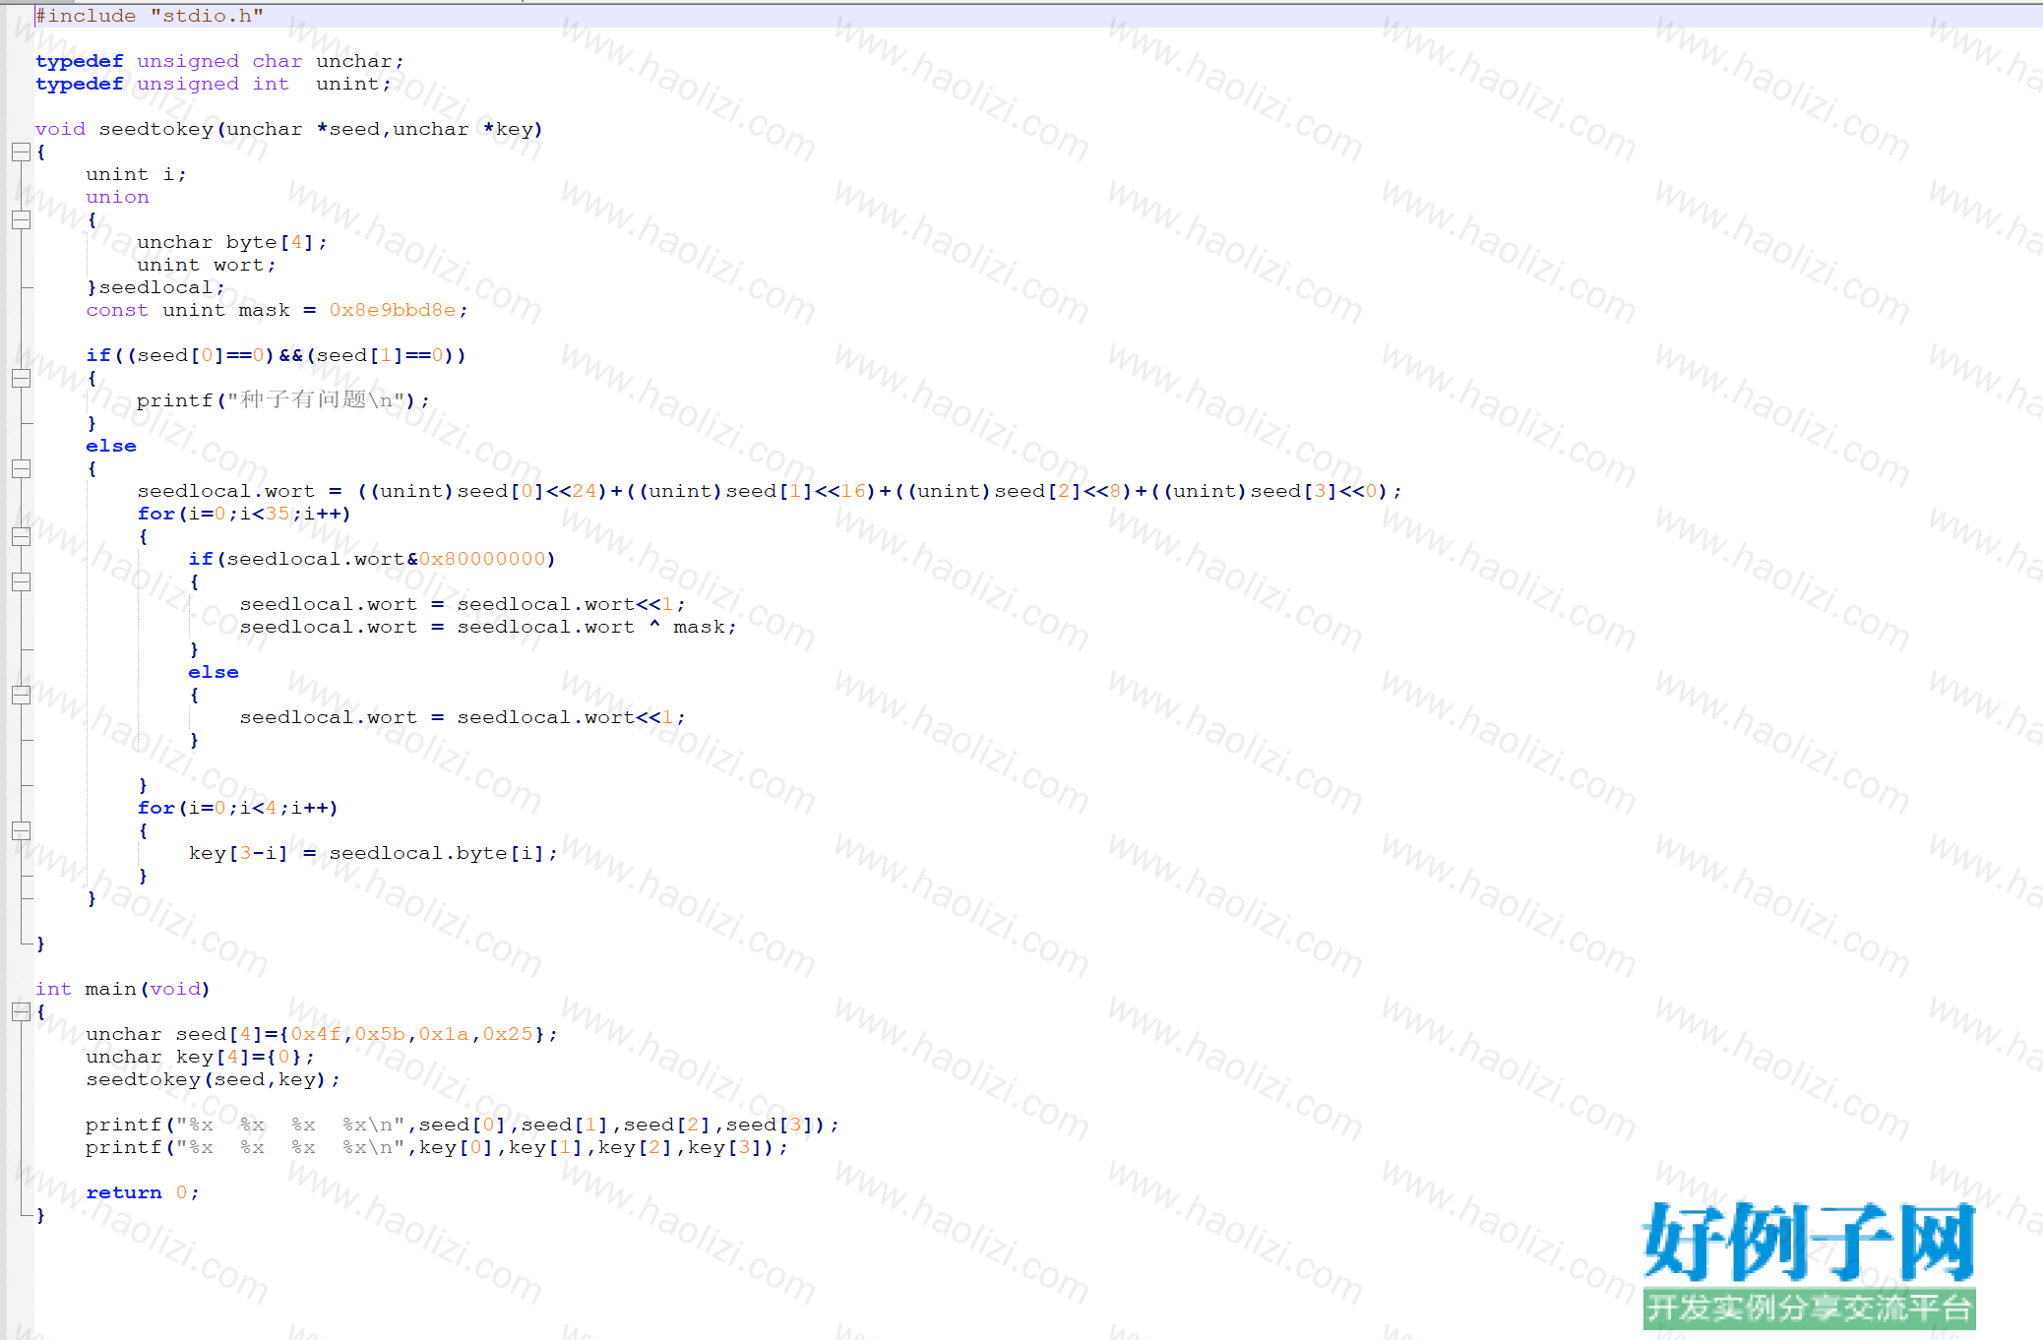The image size is (2043, 1340).
Task: Click the 'return 0;' line
Action: pos(143,1192)
